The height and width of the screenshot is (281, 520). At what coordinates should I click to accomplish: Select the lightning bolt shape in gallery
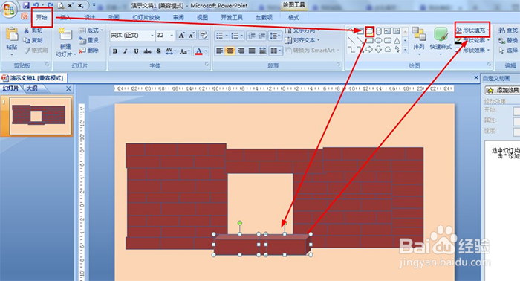[397, 49]
